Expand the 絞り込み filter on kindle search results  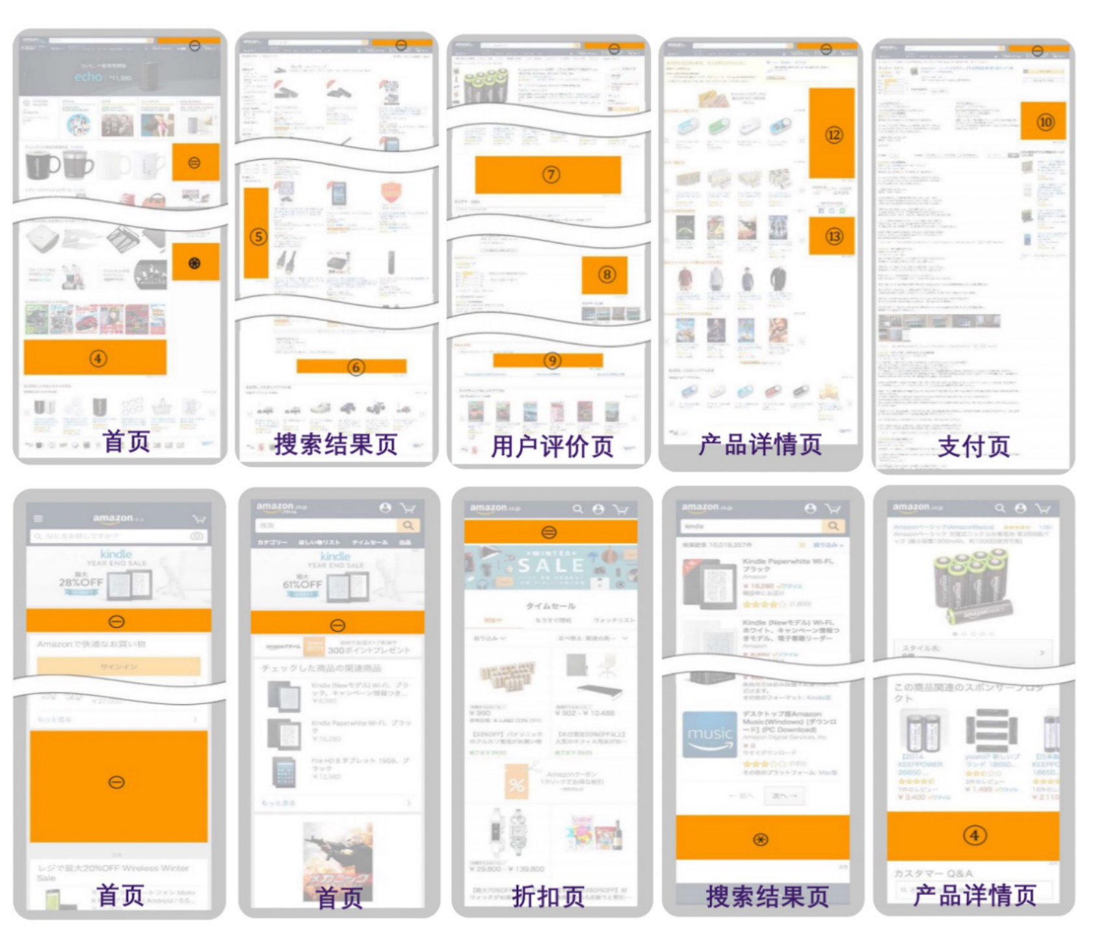click(x=827, y=545)
